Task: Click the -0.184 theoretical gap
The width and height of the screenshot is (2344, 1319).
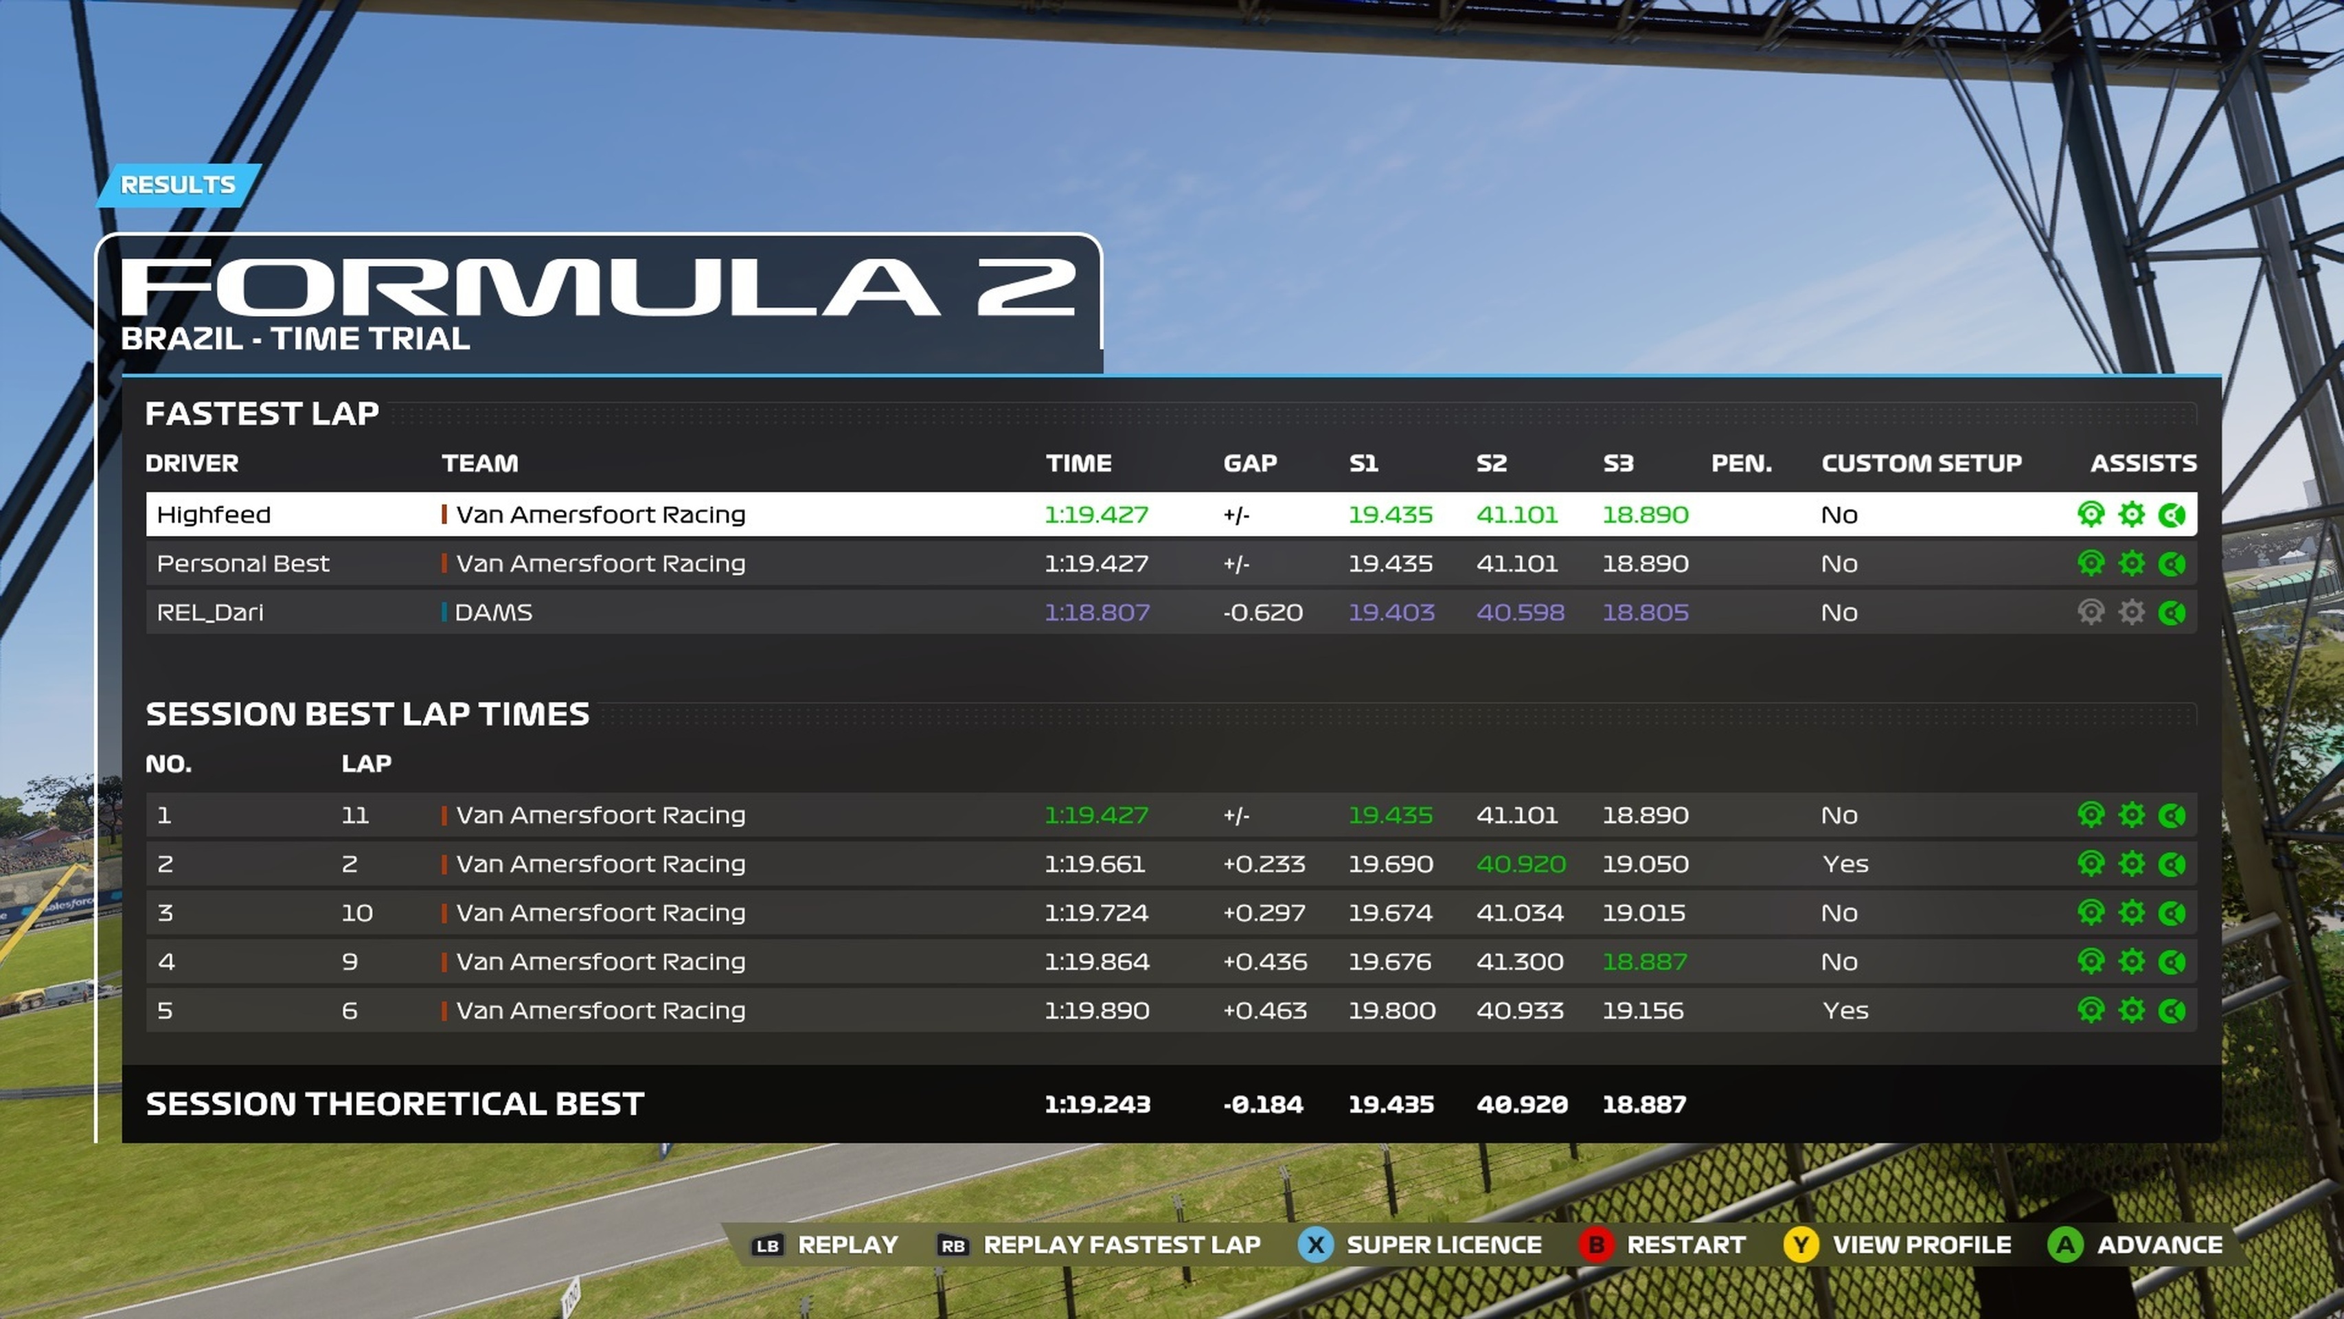Action: tap(1263, 1104)
